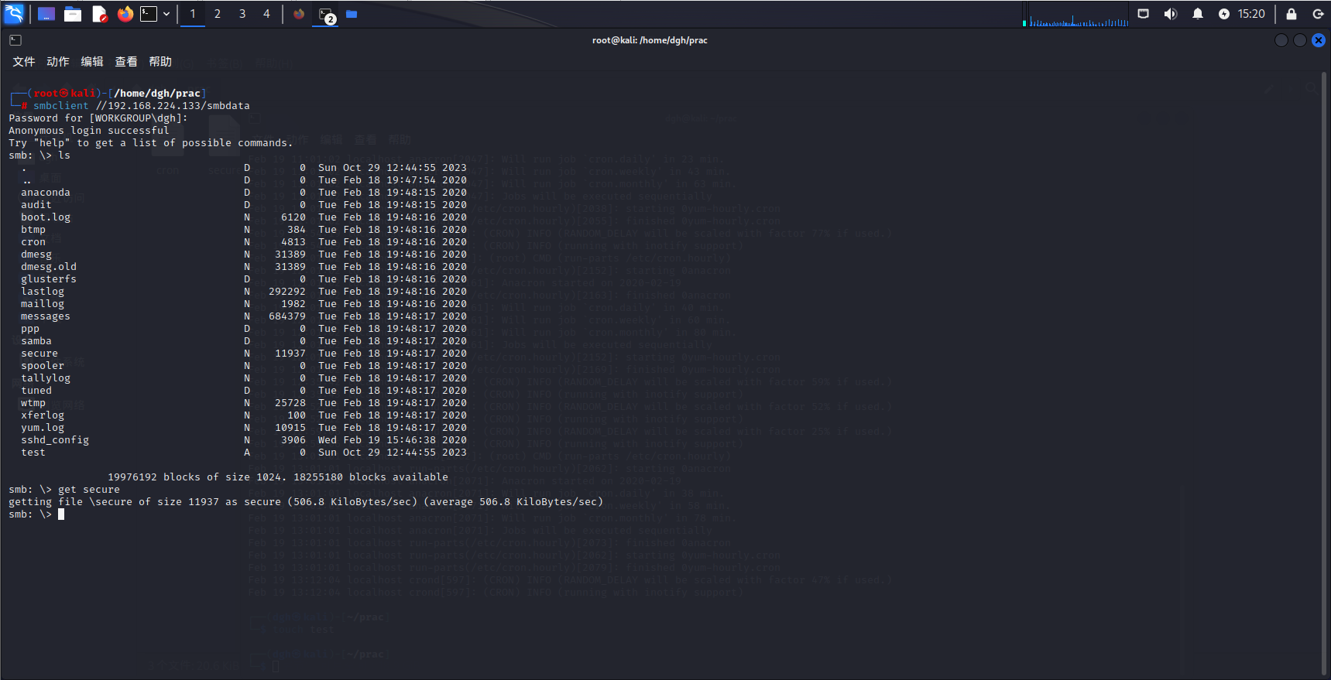Screen dimensions: 1331x680
Task: Click 'Anonymous login successful' line
Action: pyautogui.click(x=89, y=131)
